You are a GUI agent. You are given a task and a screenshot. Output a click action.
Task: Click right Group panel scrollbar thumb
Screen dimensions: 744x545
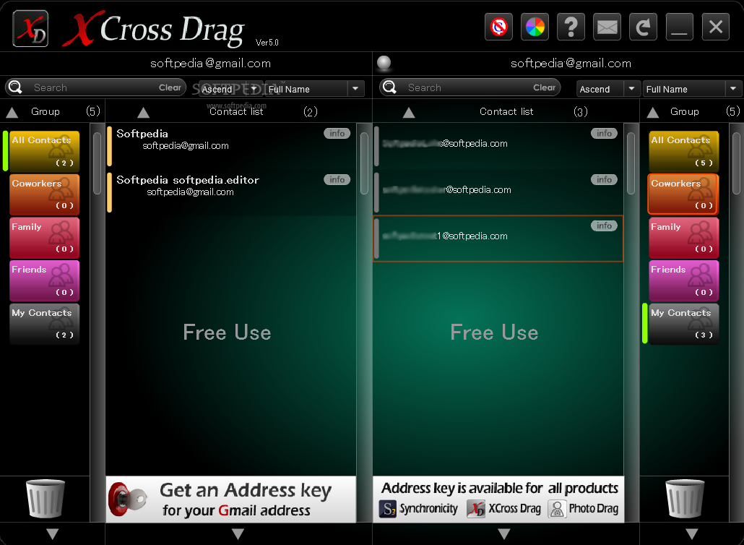point(736,163)
